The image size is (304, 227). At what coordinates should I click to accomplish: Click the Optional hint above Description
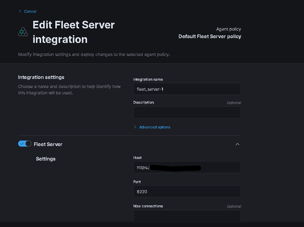[x=234, y=103]
